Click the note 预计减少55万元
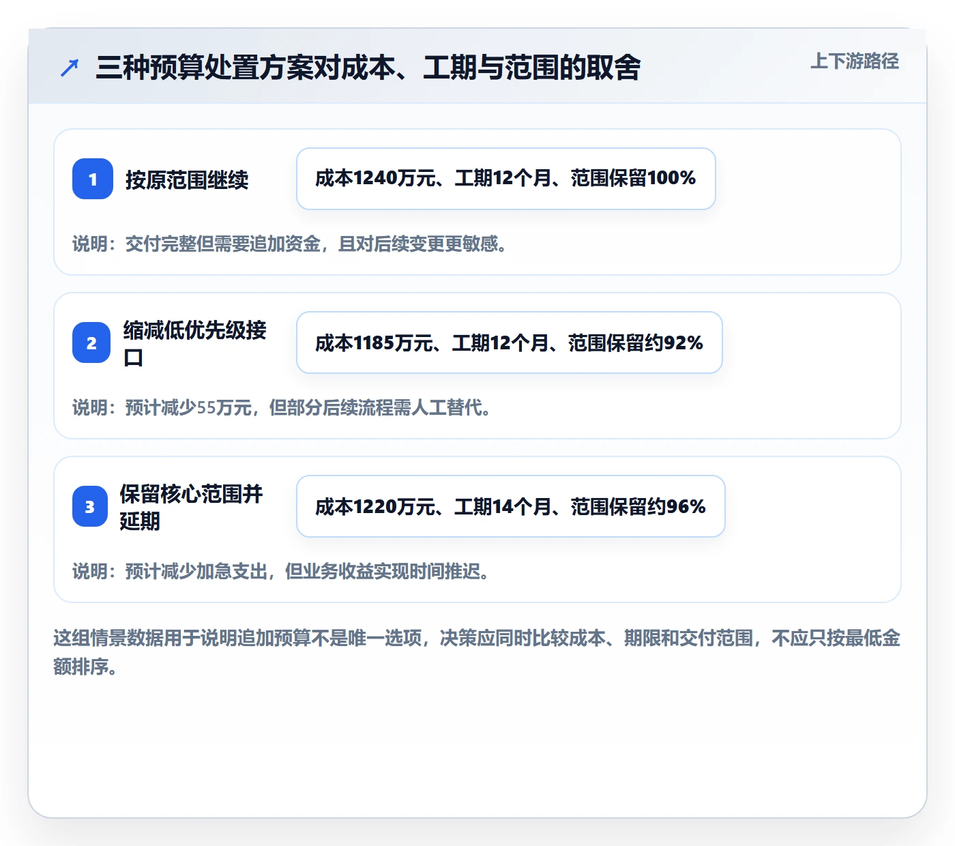Viewport: 955px width, 846px height. click(x=282, y=407)
